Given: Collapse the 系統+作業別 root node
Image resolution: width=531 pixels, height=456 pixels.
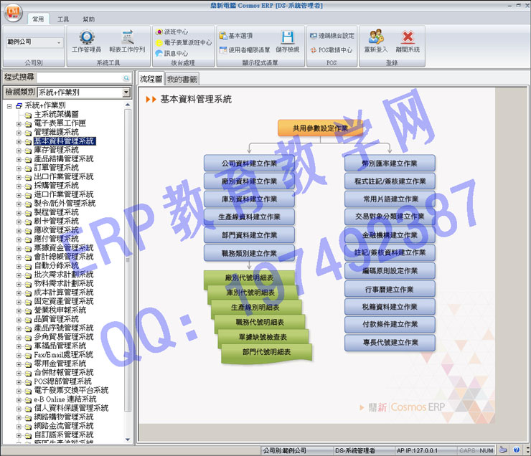Looking at the screenshot, I should click(9, 106).
